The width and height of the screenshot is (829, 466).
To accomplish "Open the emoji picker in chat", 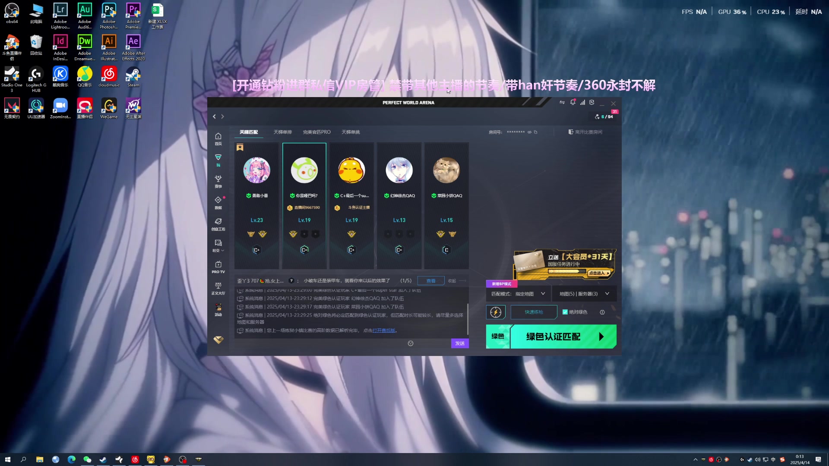I will point(411,343).
